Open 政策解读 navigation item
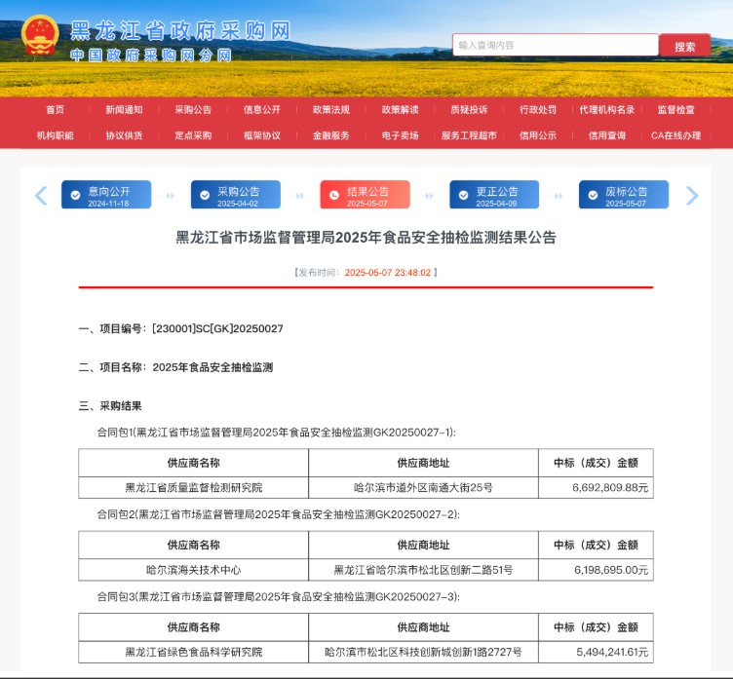The image size is (733, 679). [401, 110]
